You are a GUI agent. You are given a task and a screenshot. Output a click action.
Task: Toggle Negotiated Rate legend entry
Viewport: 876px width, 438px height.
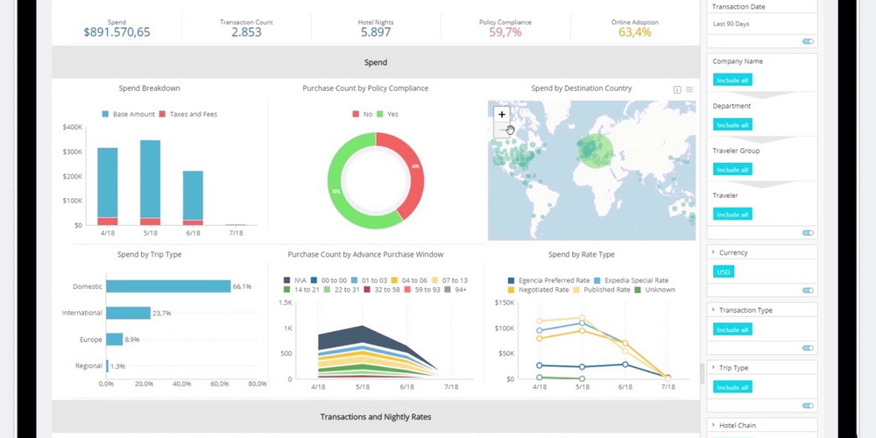pyautogui.click(x=538, y=289)
